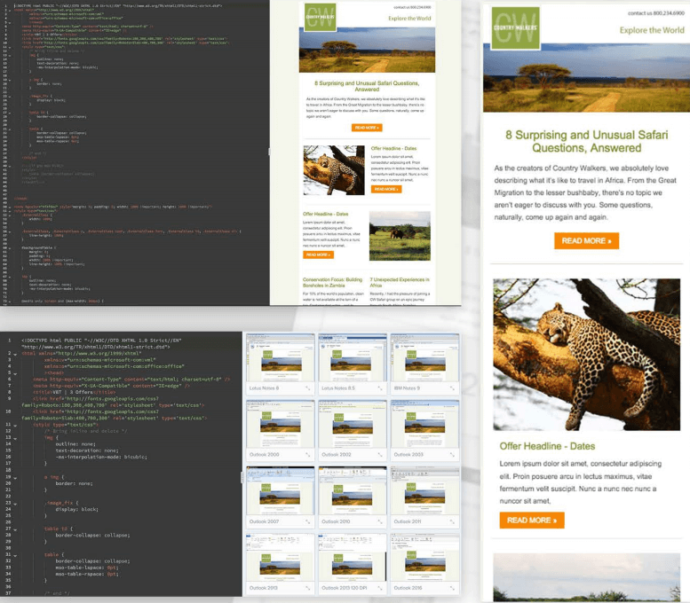Image resolution: width=690 pixels, height=603 pixels.
Task: Click READ MORE below the safari article in mobile preview
Action: [585, 240]
